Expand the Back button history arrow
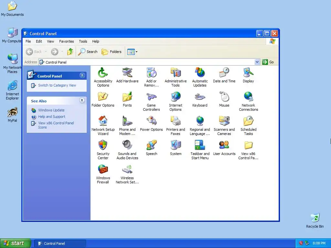This screenshot has width=331, height=248. click(x=46, y=52)
